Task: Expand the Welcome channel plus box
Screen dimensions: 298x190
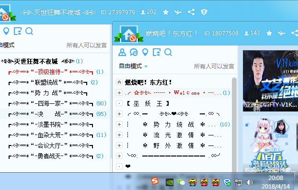Action: click(119, 93)
